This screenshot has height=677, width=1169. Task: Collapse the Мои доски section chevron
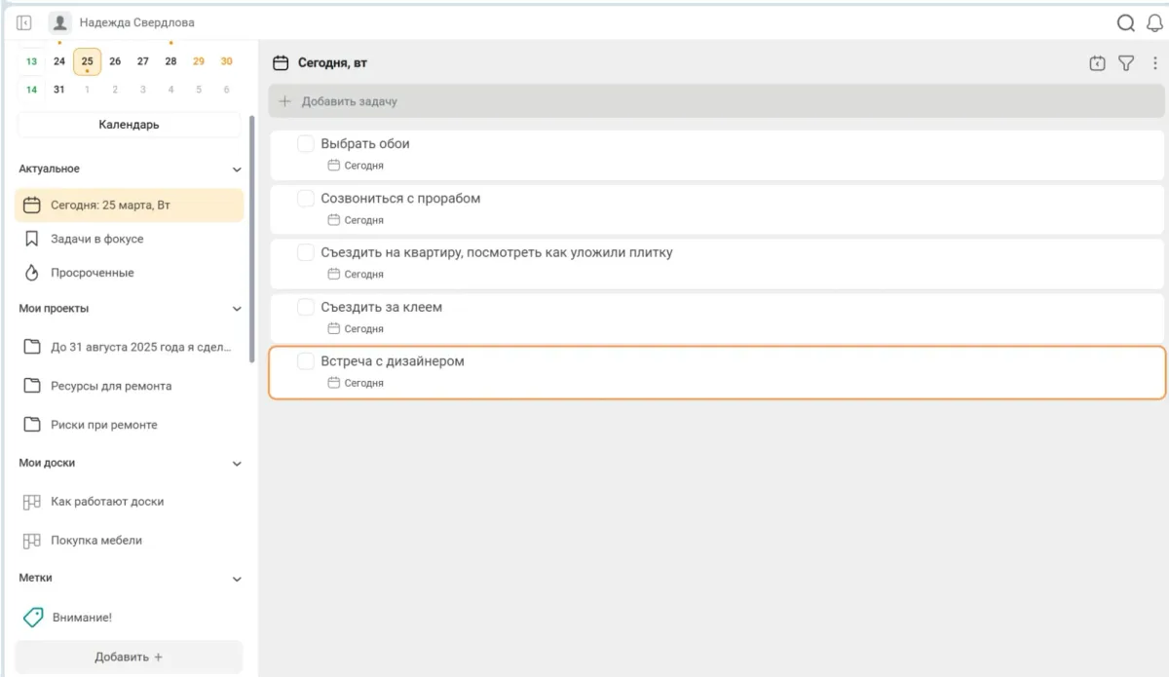tap(237, 464)
